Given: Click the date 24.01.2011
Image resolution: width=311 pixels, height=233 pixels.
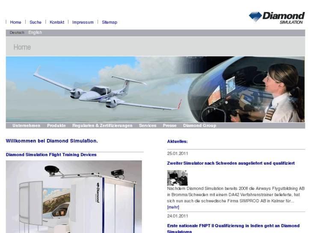Looking at the screenshot, I should pos(178,216).
